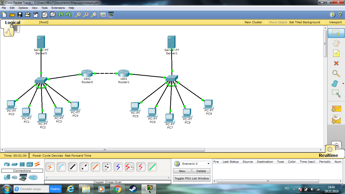This screenshot has width=345, height=194.
Task: Redo the action via green arrow
Action: [x=68, y=15]
